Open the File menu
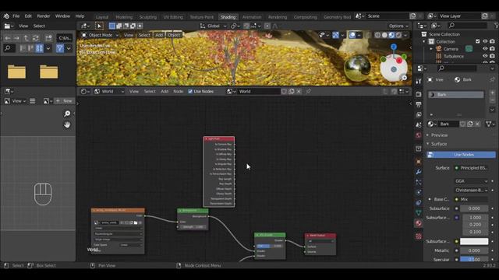 [16, 16]
